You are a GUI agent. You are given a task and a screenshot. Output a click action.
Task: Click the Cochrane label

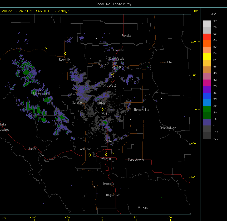[85, 149]
